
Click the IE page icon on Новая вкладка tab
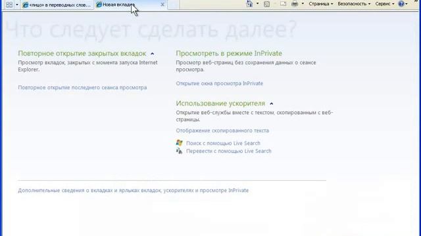[99, 5]
